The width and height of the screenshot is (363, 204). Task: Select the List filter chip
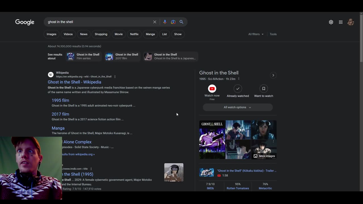click(164, 34)
